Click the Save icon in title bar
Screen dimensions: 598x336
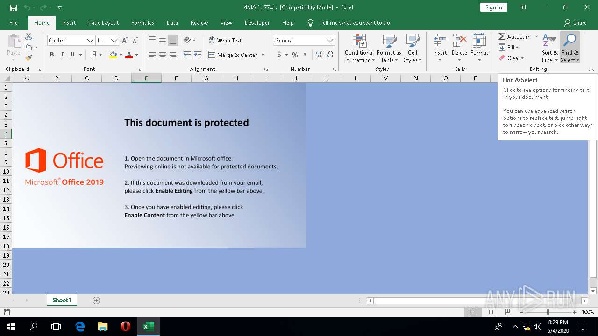point(14,7)
